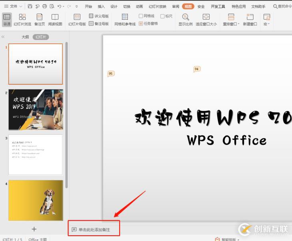Open the 幻灯片母版 slide master
This screenshot has width=292, height=241.
coord(77,20)
